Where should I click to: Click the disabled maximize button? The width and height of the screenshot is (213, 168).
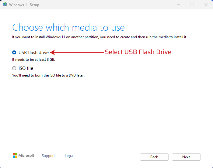click(192, 5)
